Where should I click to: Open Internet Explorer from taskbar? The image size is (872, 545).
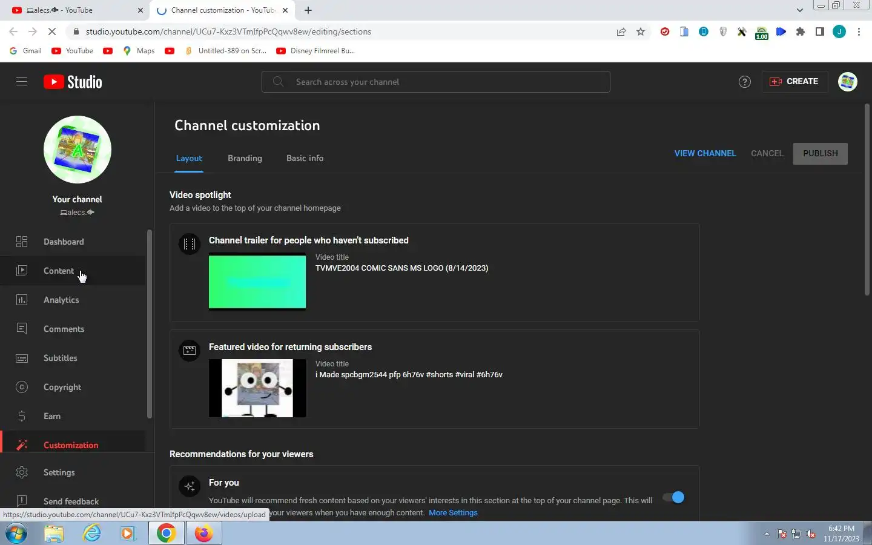(x=91, y=533)
